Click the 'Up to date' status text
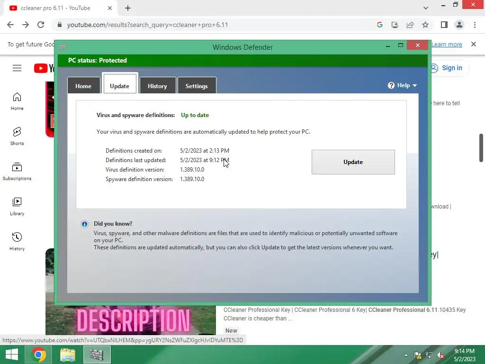 pos(195,115)
